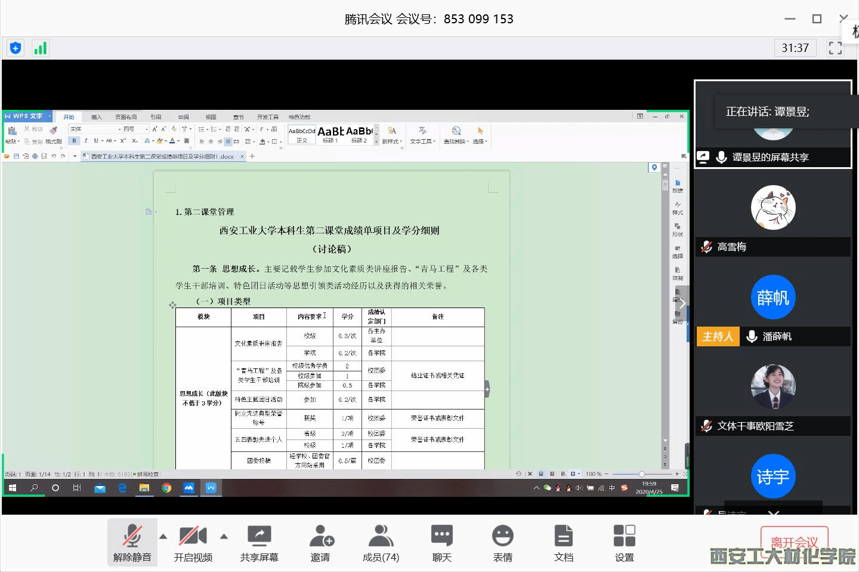This screenshot has width=859, height=572.
Task: Click the WPS zoom slider handle
Action: 641,474
